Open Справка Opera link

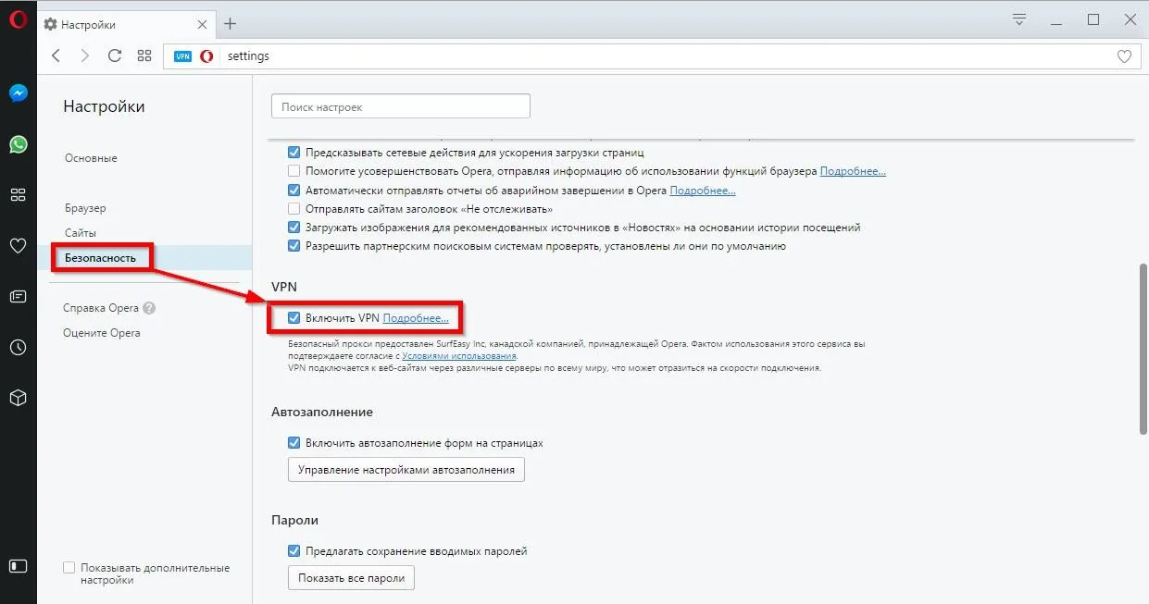pyautogui.click(x=101, y=309)
